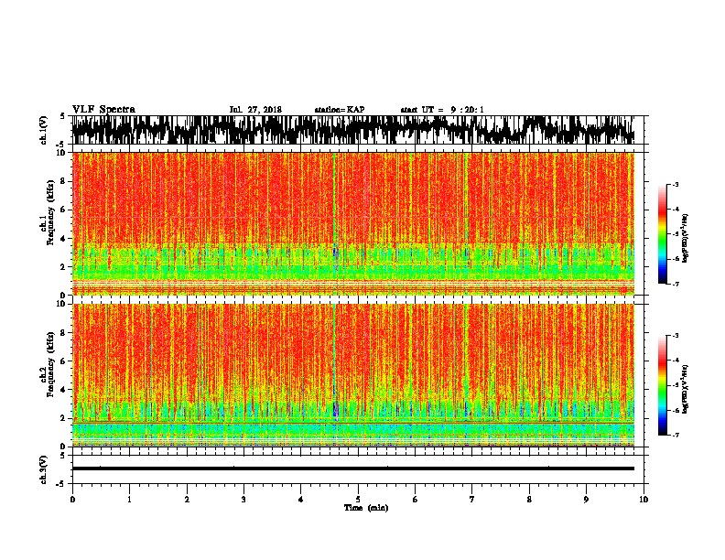
Task: Click the ch.3(V) flat trace line
Action: (x=352, y=468)
